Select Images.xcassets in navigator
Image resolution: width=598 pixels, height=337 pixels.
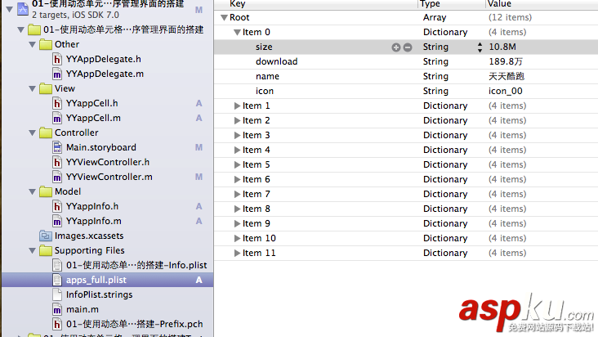pos(89,236)
